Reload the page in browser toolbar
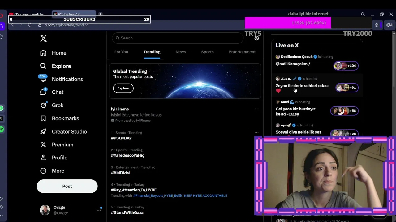 [30, 25]
